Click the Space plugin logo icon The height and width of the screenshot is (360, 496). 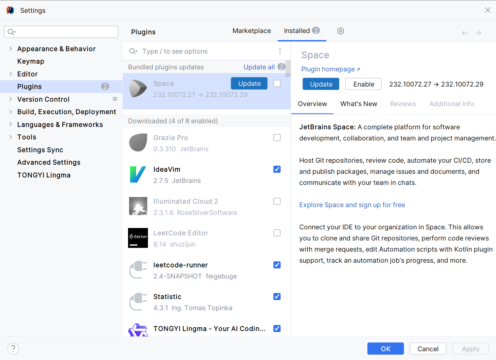point(138,89)
